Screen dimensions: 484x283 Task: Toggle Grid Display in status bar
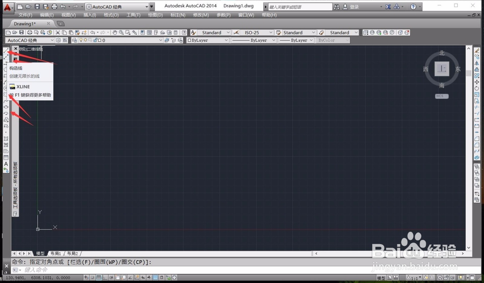(x=98, y=278)
